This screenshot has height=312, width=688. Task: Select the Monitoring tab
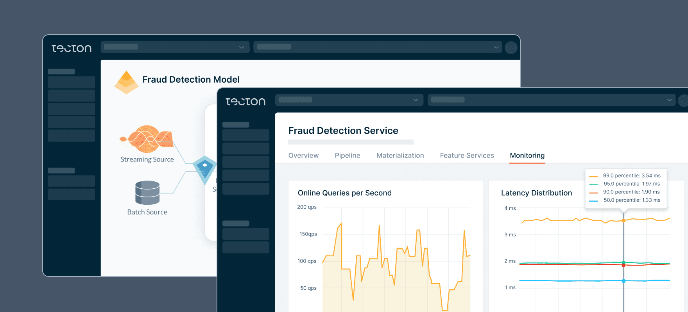click(x=527, y=155)
